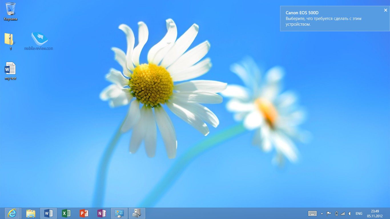Switch input language via ENG indicator
The width and height of the screenshot is (390, 219).
[359, 214]
